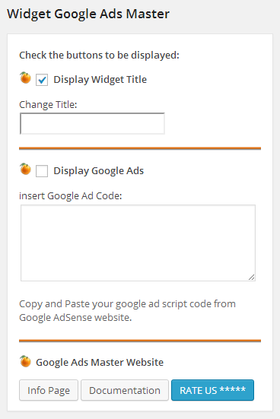Enable the Display Google Ads checkbox
Viewport: 280px width, 419px height.
tap(42, 171)
